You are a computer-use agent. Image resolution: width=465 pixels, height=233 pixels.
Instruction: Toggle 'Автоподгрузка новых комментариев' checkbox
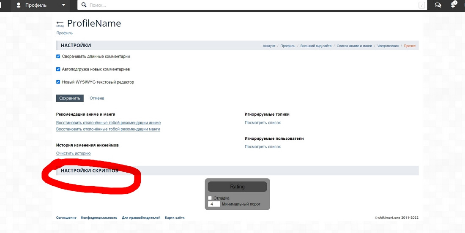coord(58,69)
